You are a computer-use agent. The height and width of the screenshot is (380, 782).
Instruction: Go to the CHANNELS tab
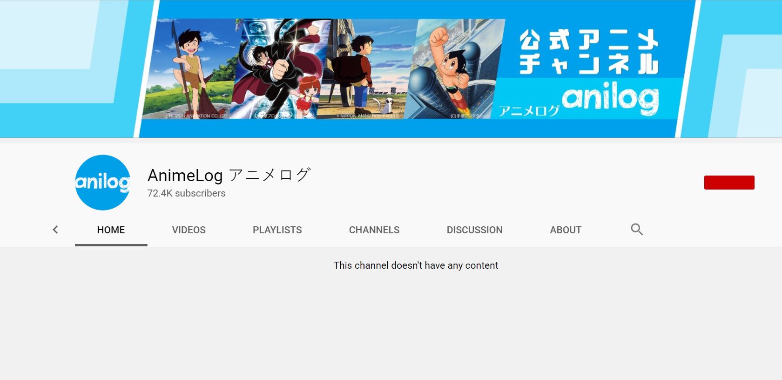[x=374, y=230]
